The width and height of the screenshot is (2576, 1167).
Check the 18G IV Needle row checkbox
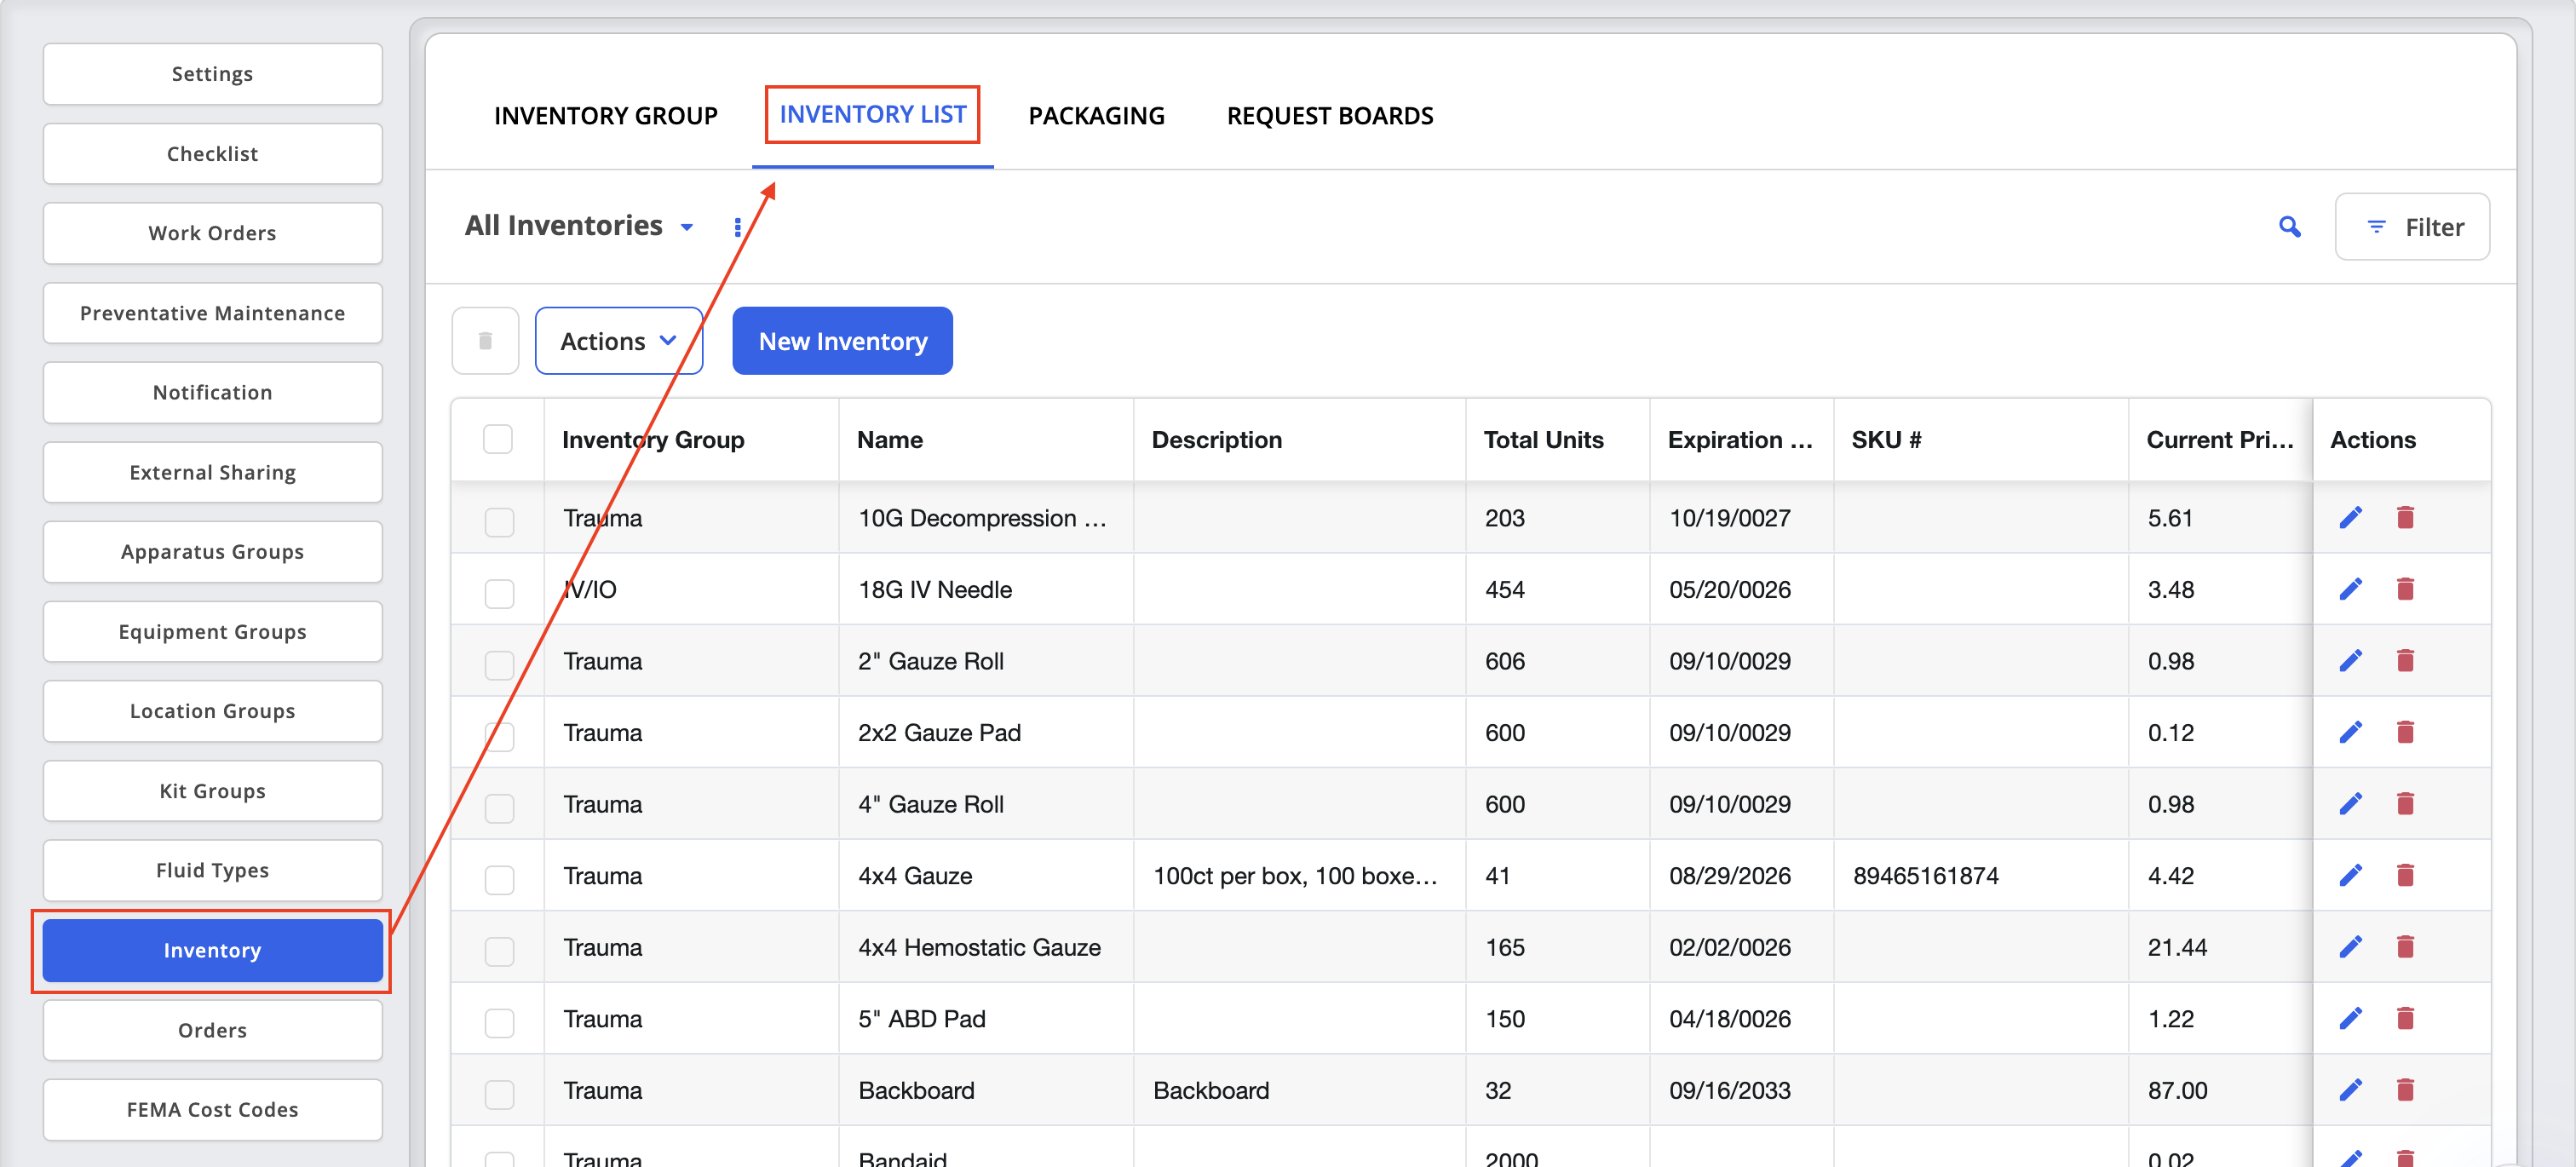click(x=499, y=593)
